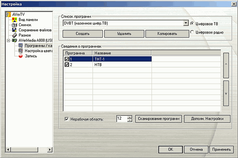The width and height of the screenshot is (238, 158).
Task: Open the Вид панели icon item
Action: pos(14,20)
